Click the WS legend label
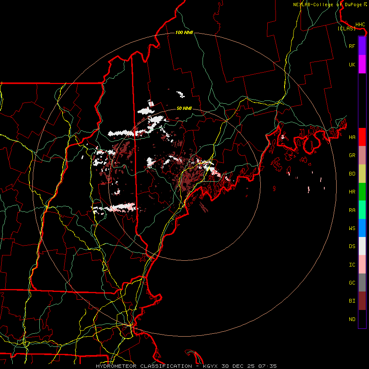 pos(352,228)
